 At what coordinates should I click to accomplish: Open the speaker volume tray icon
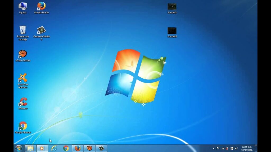236,148
